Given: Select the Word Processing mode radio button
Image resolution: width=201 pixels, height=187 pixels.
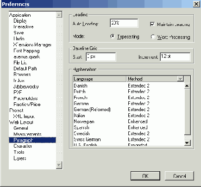Looking at the screenshot, I should point(153,37).
